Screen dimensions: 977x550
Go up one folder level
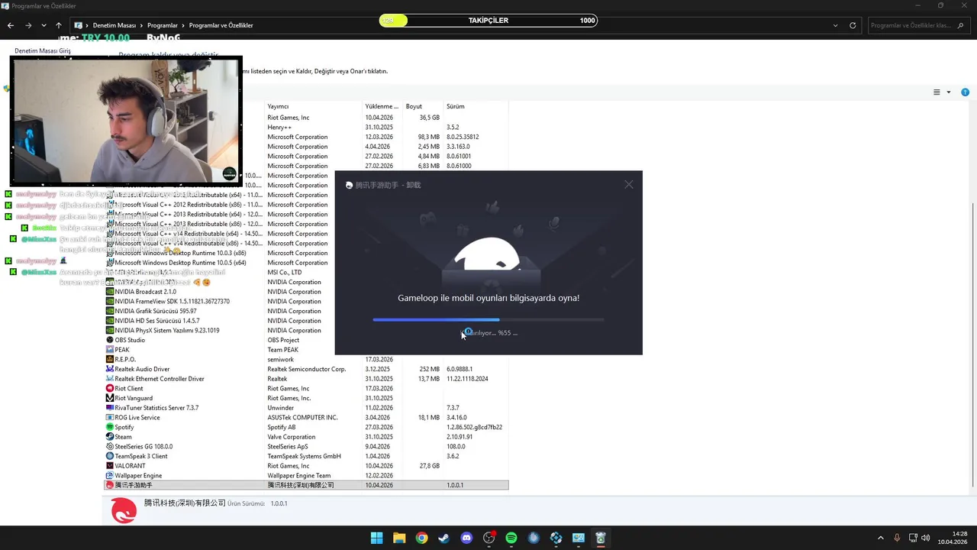tap(58, 25)
